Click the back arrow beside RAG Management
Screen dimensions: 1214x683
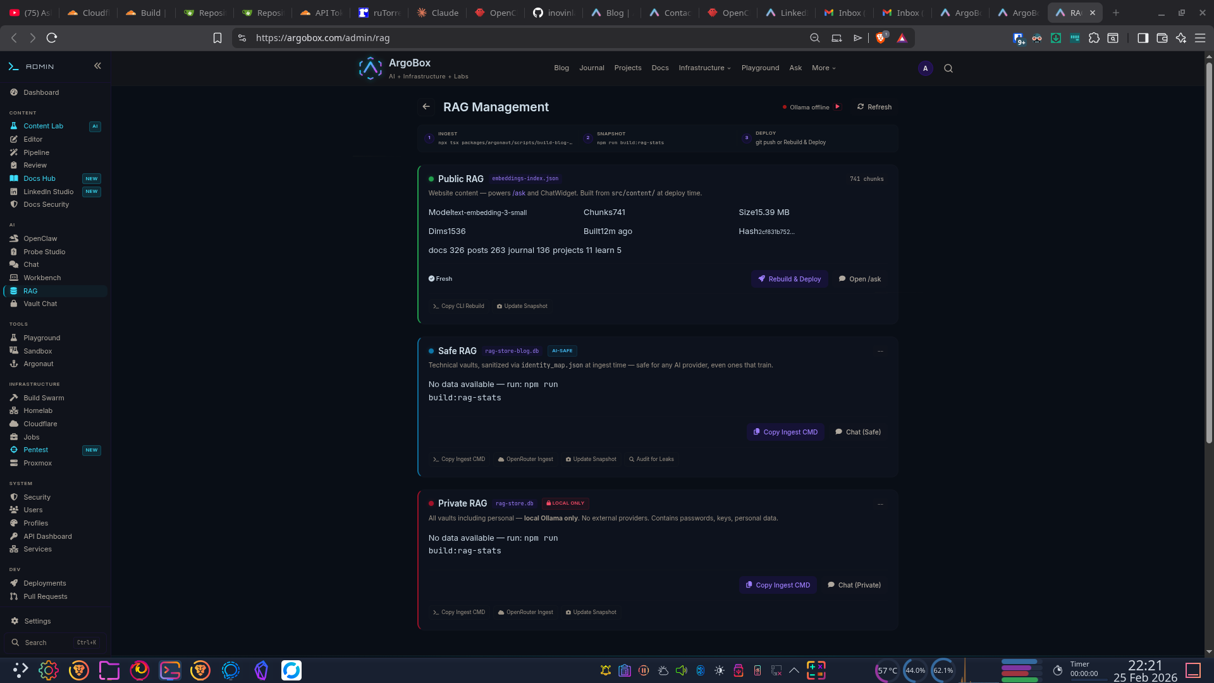(x=426, y=107)
